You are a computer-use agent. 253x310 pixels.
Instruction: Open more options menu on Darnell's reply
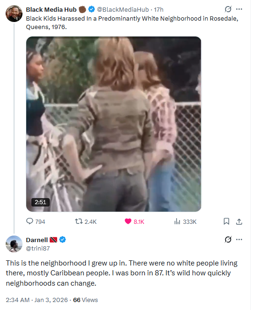tap(239, 239)
